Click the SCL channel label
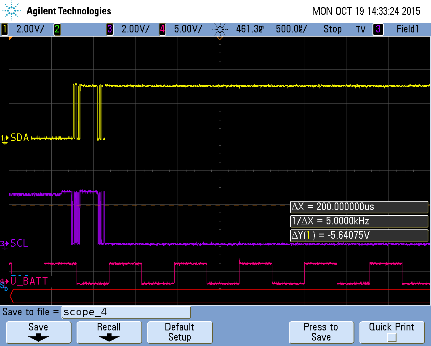Screen dimensions: 431x346 pos(19,243)
